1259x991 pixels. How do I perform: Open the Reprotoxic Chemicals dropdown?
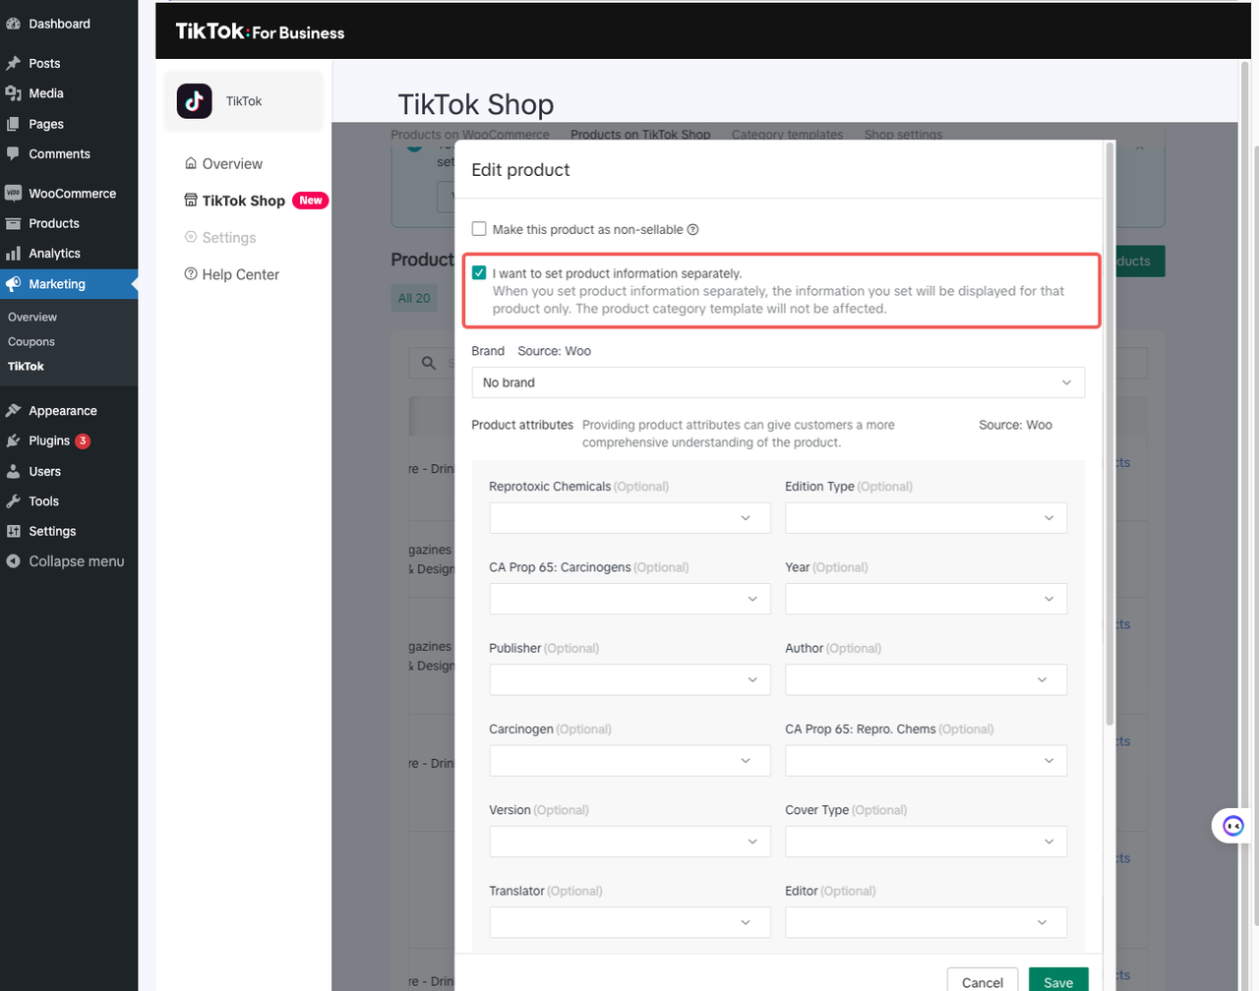click(629, 518)
